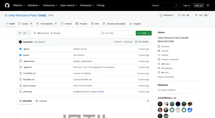View the 66 forks link
Viewport: 215px width, 118px height.
click(x=163, y=73)
